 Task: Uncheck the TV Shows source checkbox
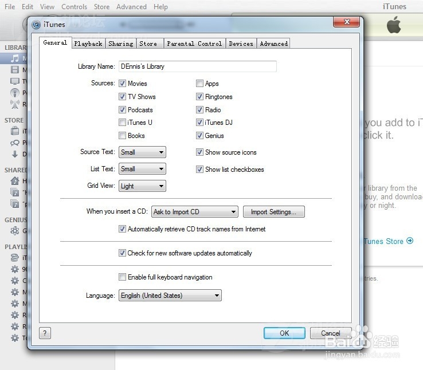122,96
